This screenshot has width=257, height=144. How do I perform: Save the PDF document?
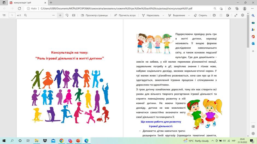click(x=221, y=15)
